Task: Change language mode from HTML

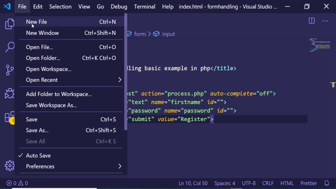Action: click(287, 183)
